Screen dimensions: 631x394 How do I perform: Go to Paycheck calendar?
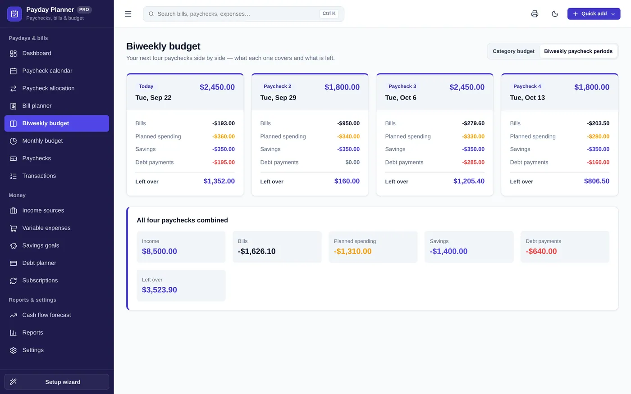(57, 71)
